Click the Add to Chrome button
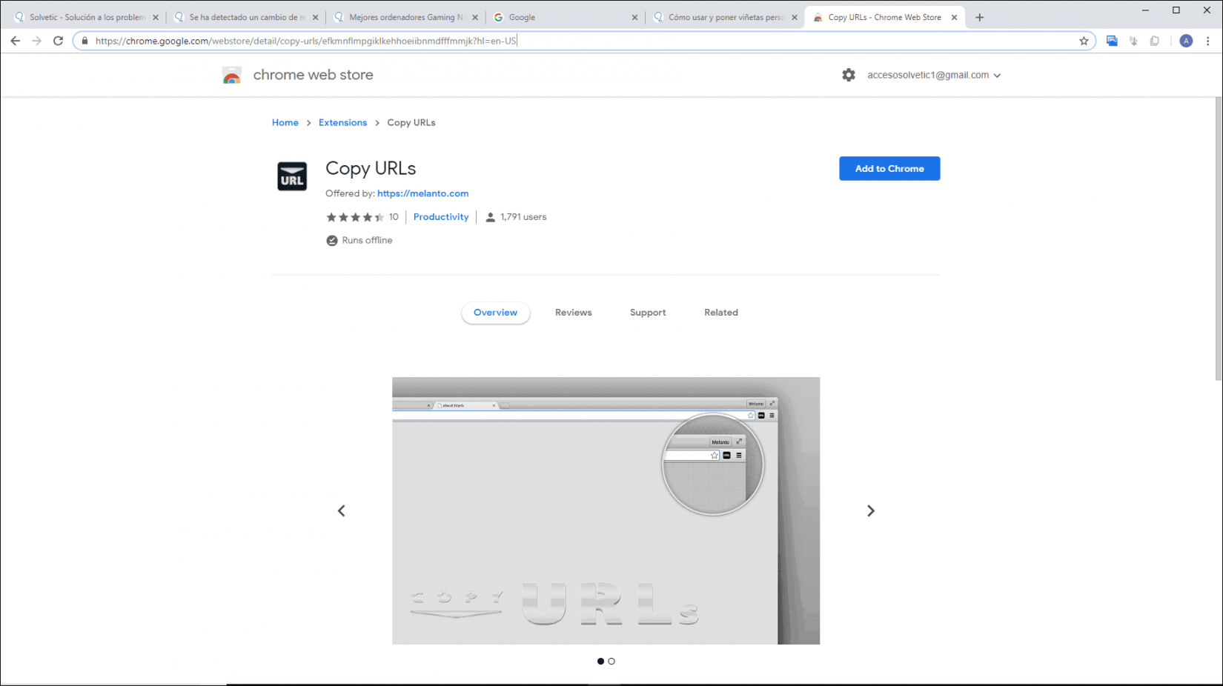Image resolution: width=1223 pixels, height=686 pixels. [x=889, y=168]
